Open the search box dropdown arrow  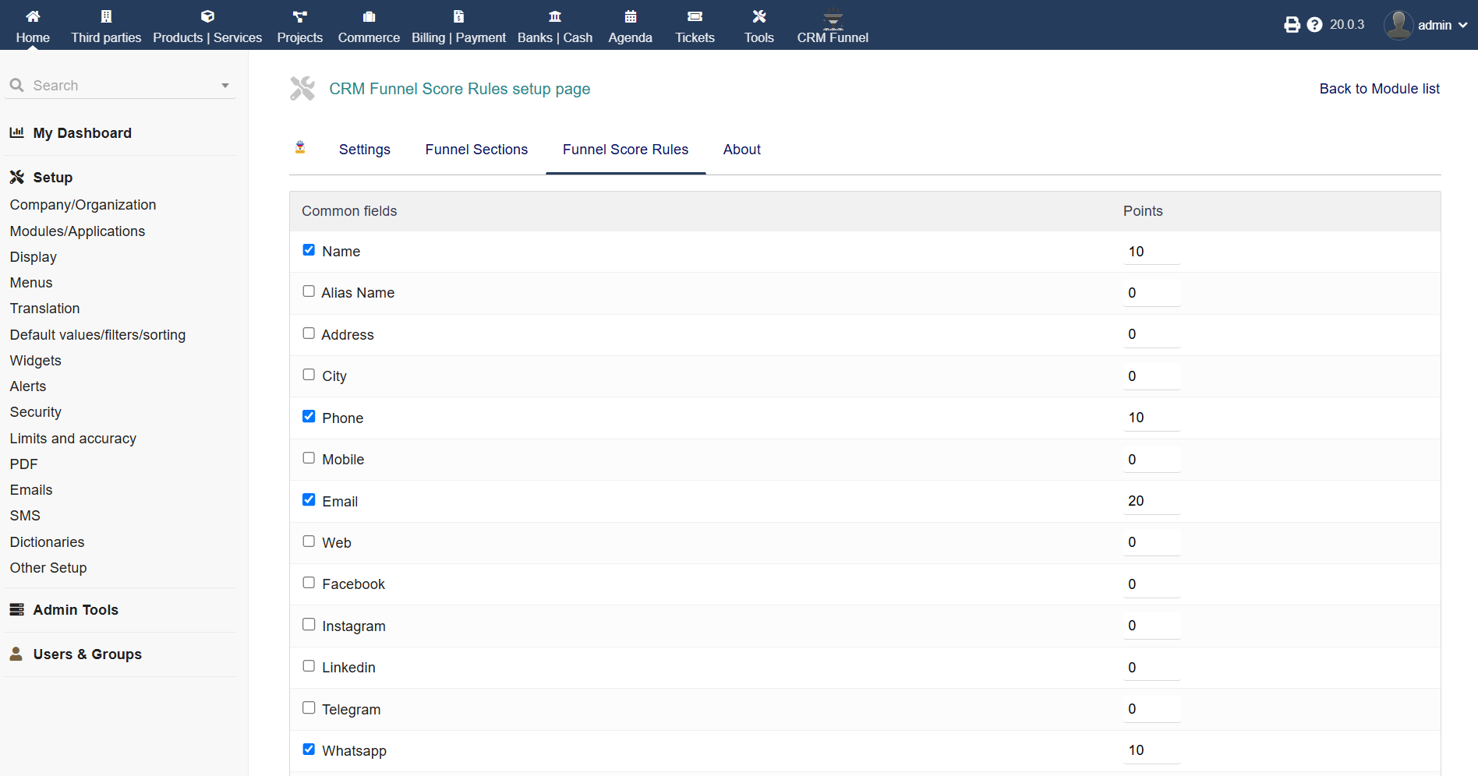(x=225, y=86)
